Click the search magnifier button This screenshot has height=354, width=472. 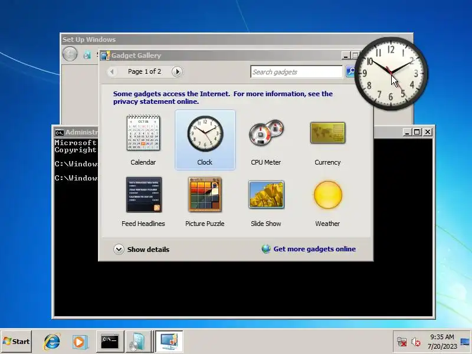[350, 71]
